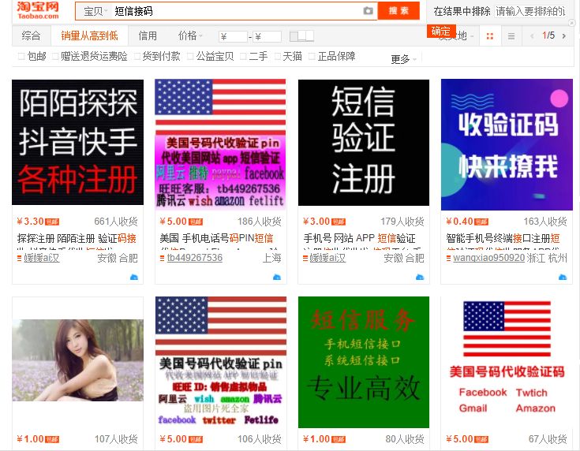Enable the 天猫 filter checkbox
The height and width of the screenshot is (451, 580).
coord(278,56)
